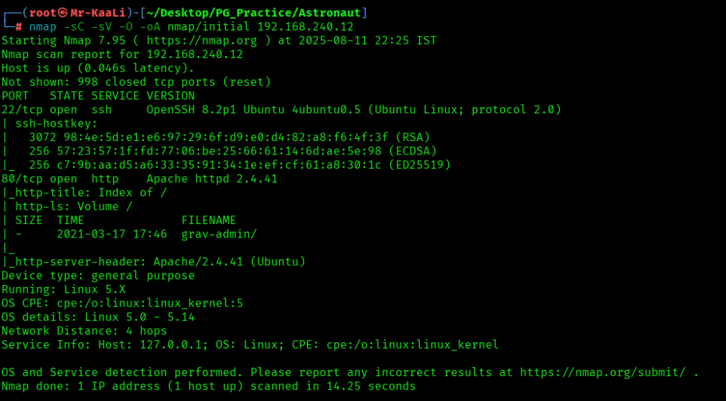Viewport: 726px width, 401px height.
Task: Click the Nmap done summary line
Action: [208, 386]
